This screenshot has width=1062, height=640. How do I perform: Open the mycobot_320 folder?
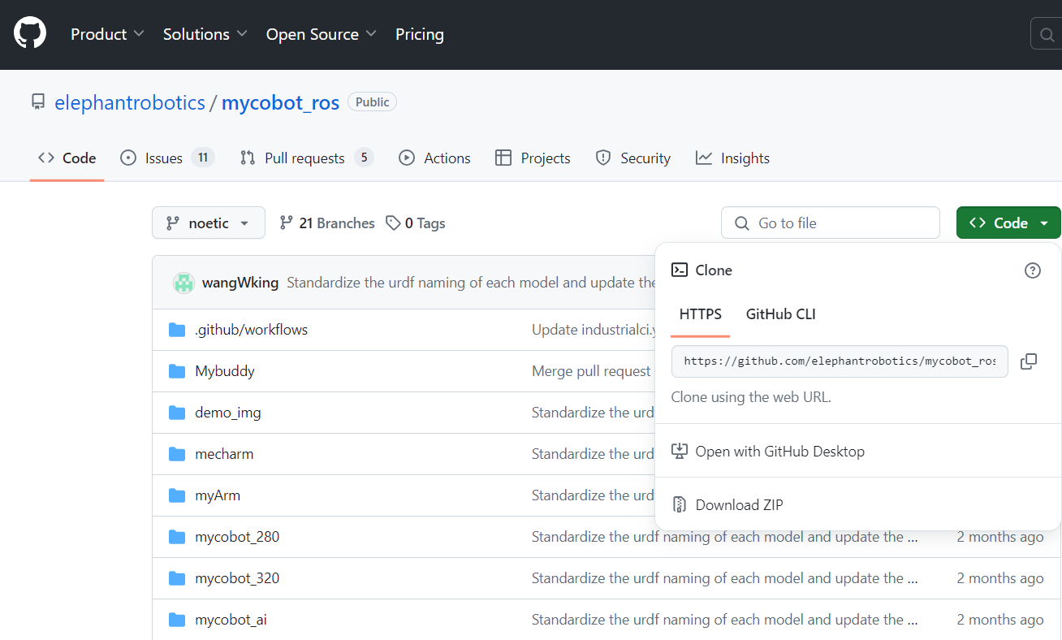tap(237, 578)
